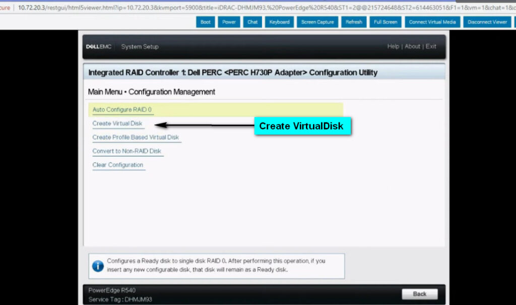
Task: Refresh the viewer session
Action: point(354,22)
